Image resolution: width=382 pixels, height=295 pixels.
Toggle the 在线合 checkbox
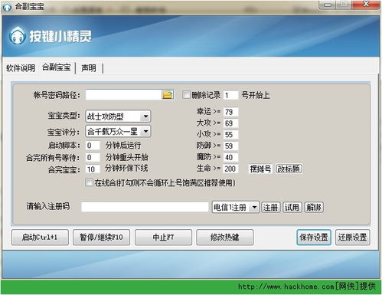89,182
